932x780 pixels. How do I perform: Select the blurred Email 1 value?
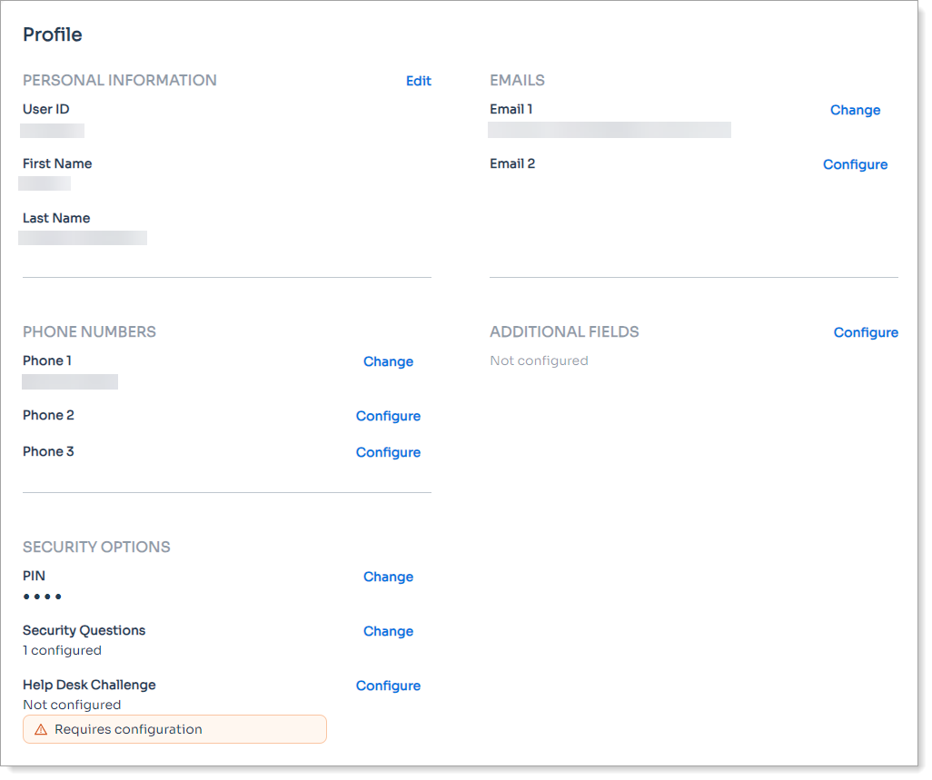(610, 130)
